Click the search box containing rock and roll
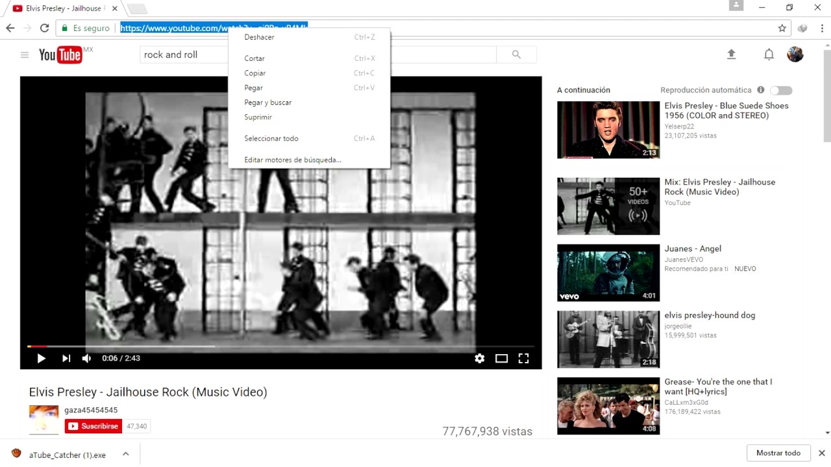The width and height of the screenshot is (831, 467). 318,55
